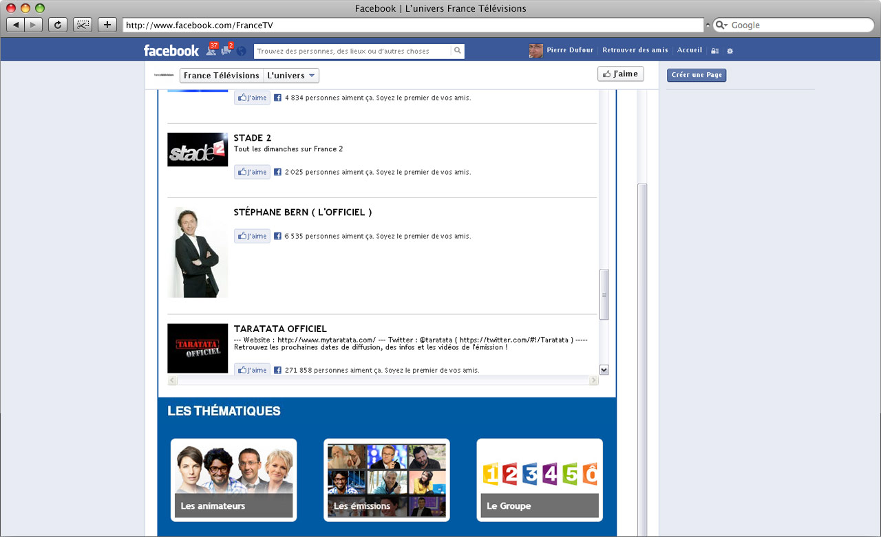Click the Facebook logo
This screenshot has width=881, height=537.
(x=171, y=50)
